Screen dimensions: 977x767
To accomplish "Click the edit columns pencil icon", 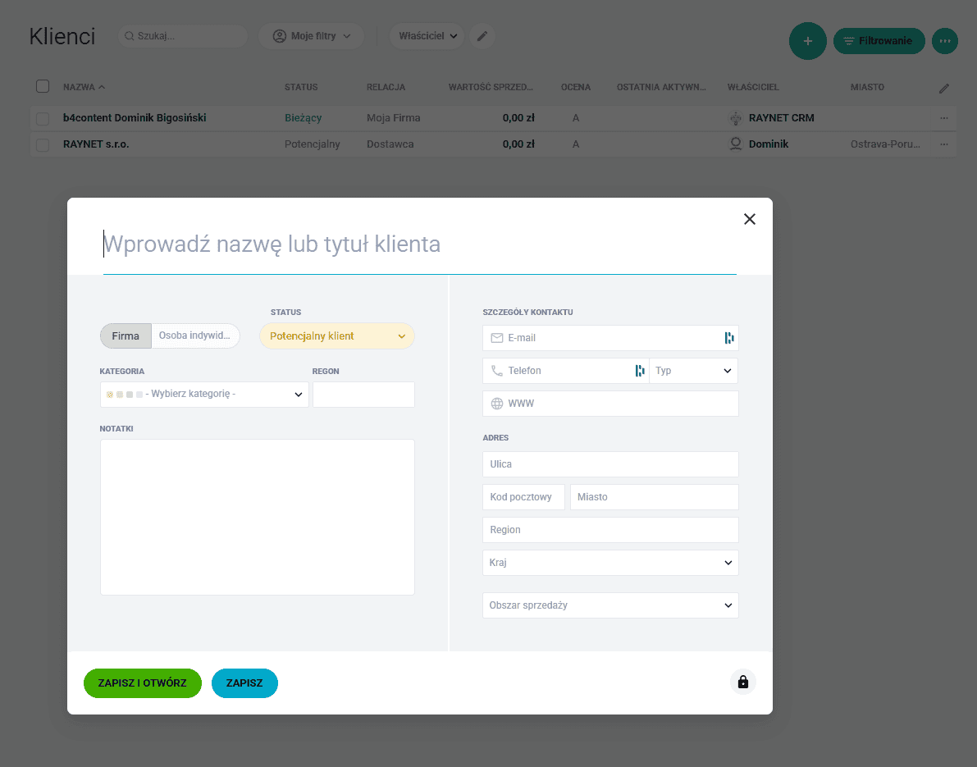I will click(x=944, y=88).
